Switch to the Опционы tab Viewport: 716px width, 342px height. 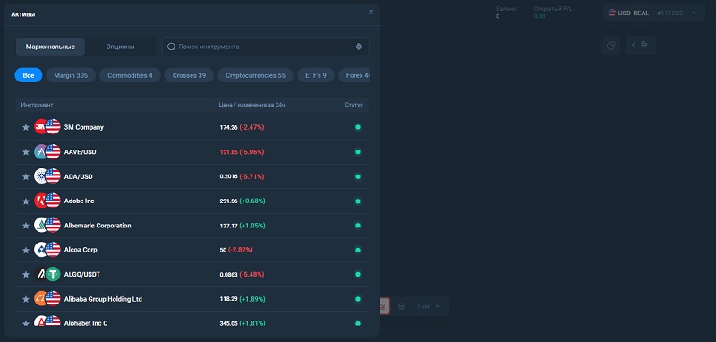tap(120, 47)
